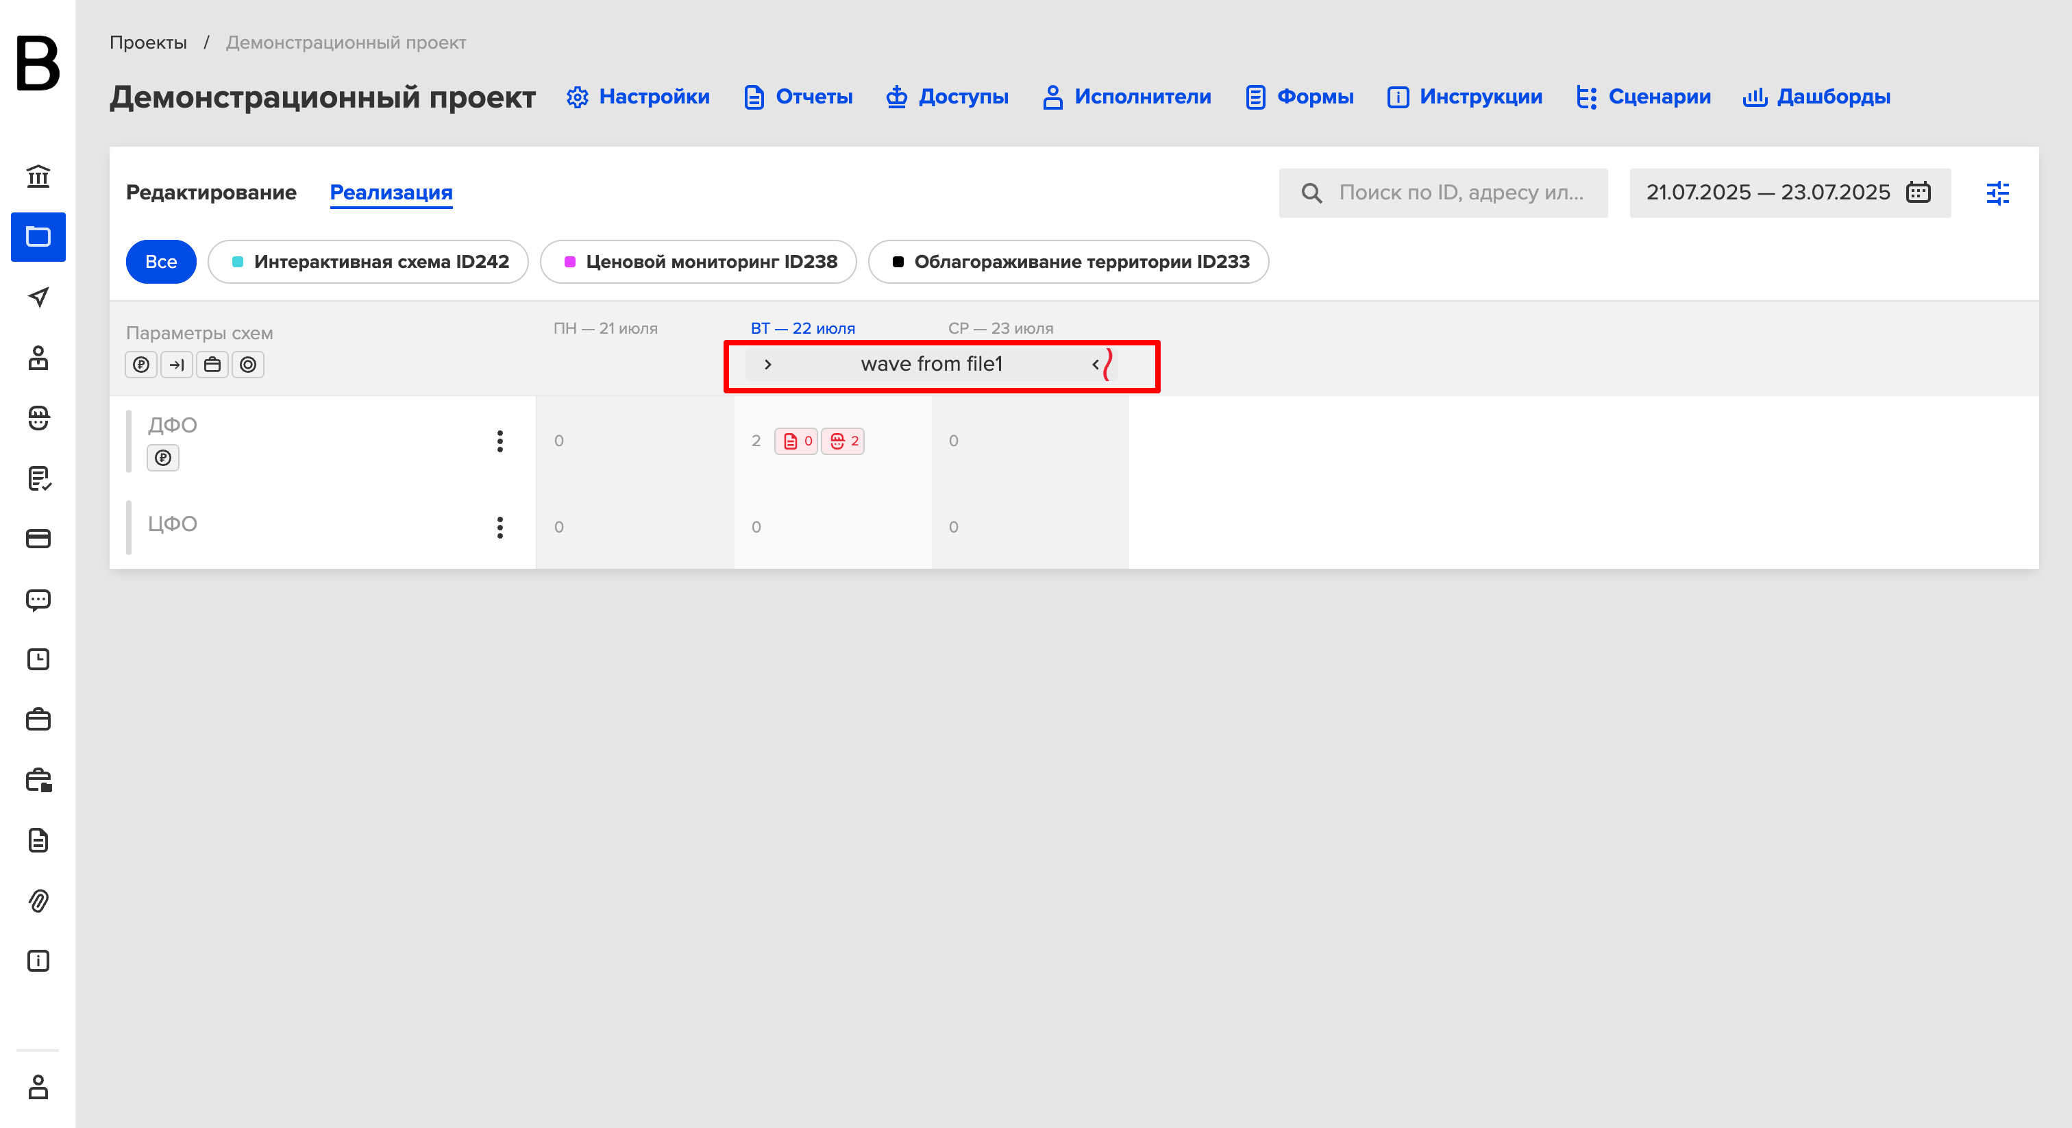
Task: Toggle the ruble price scheme parameter
Action: [x=140, y=365]
